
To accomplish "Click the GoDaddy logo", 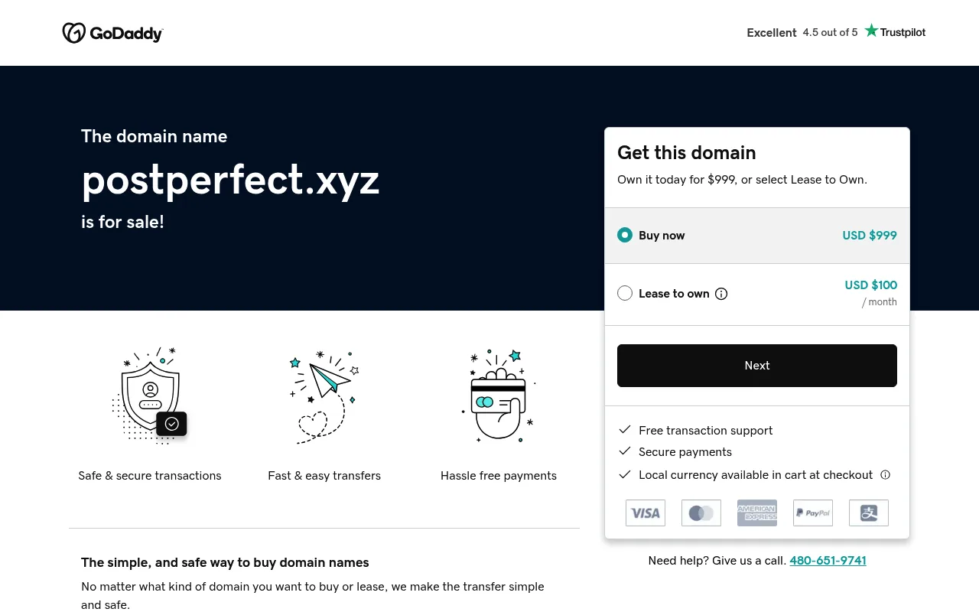I will coord(112,33).
